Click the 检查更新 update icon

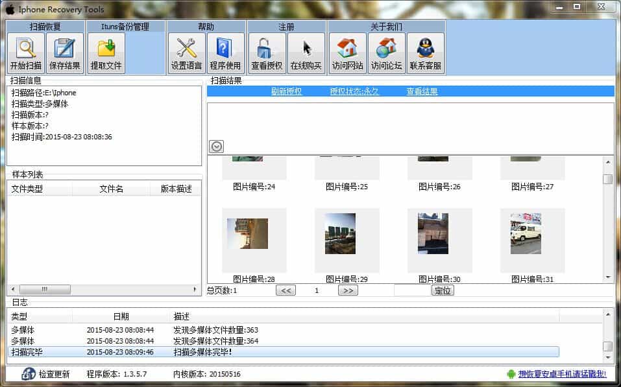point(29,374)
